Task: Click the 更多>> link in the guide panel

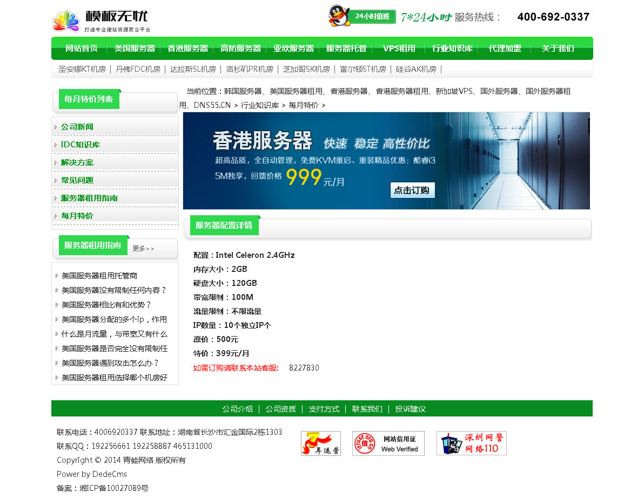Action: [x=143, y=249]
